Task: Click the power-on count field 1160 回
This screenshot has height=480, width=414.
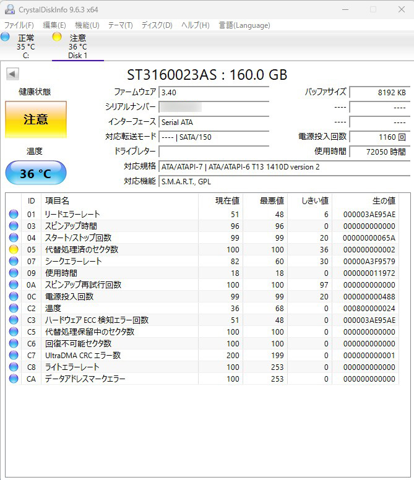Action: tap(380, 137)
